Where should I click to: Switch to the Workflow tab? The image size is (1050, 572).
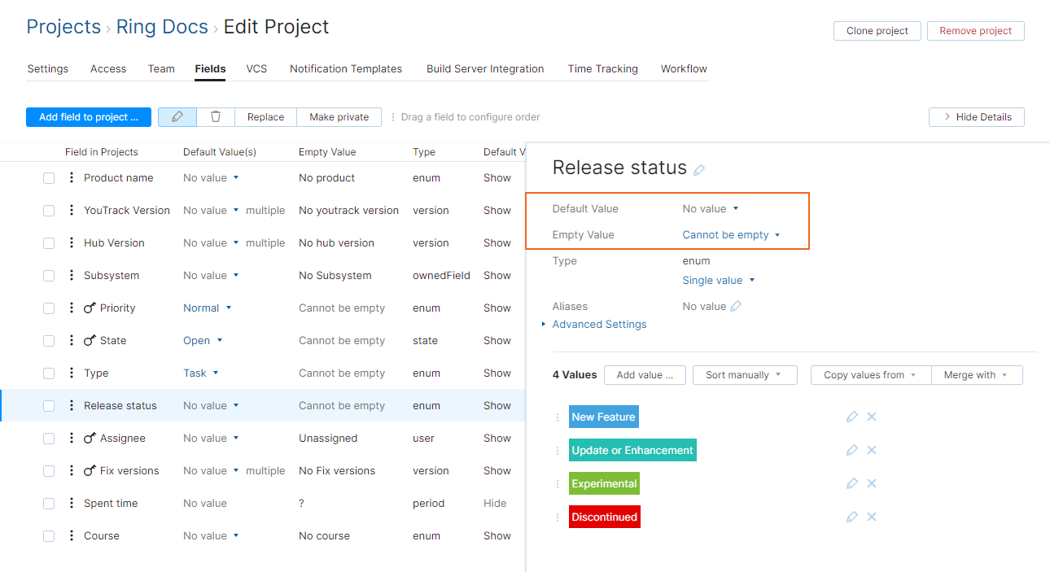click(x=684, y=69)
